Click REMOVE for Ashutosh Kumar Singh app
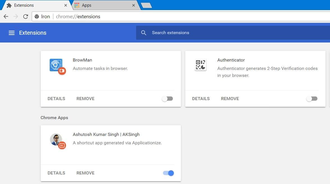Viewport: 330px width, 184px height. pos(85,173)
